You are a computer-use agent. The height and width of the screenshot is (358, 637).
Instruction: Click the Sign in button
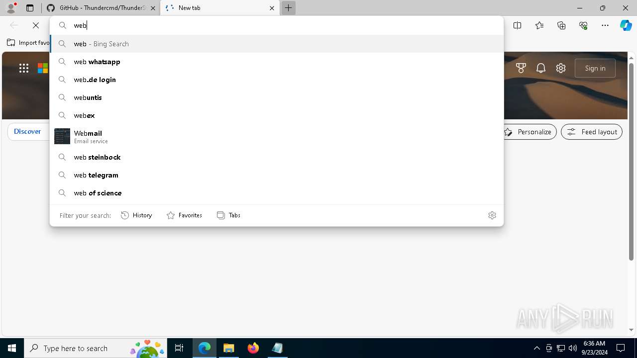595,68
